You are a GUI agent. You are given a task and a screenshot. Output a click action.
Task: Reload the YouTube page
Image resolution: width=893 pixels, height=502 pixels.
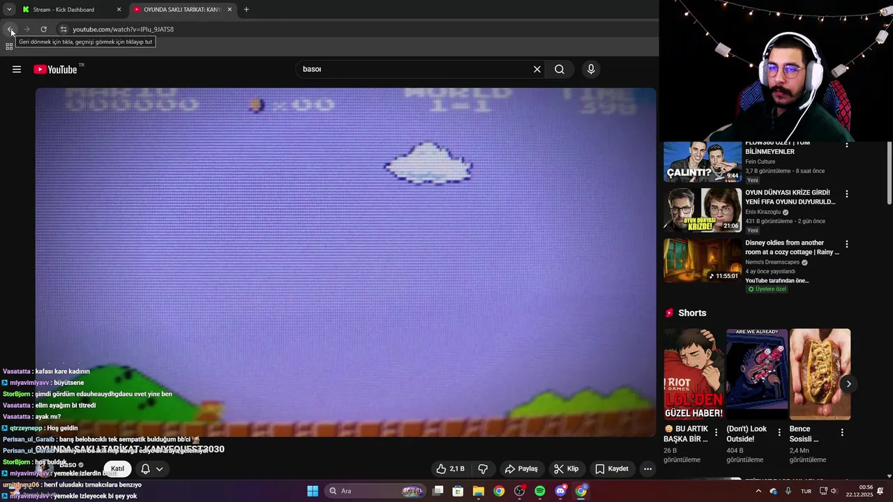43,29
